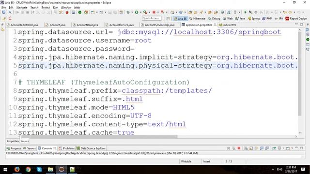310x174 pixels.
Task: Click the first monitor icon in main toolbar
Action: (x=4, y=12)
